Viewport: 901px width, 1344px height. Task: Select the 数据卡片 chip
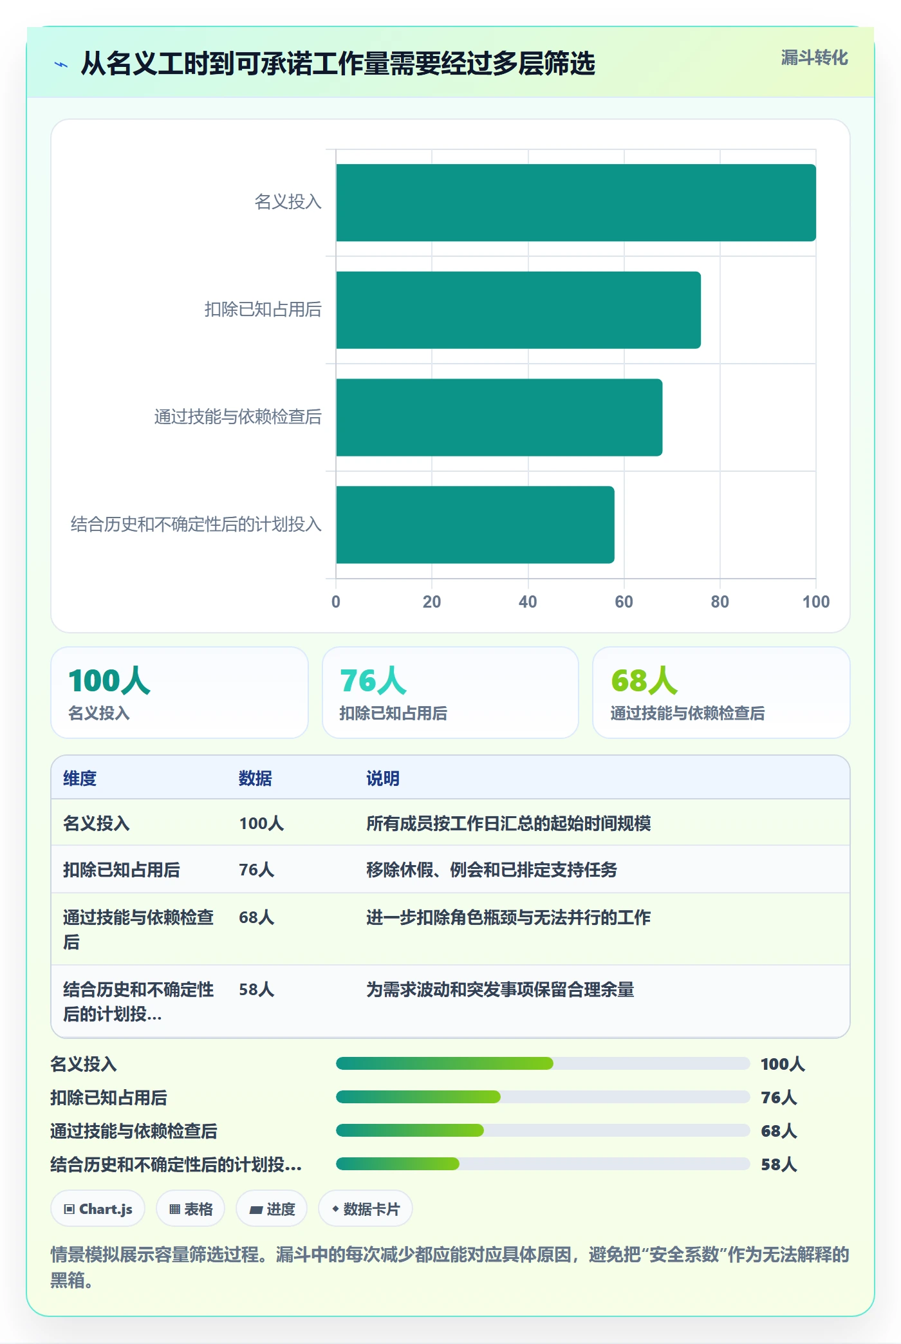[366, 1209]
